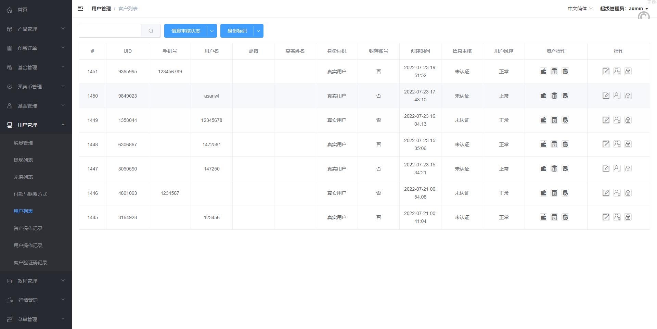Click the blocked coins icon for UID 1358044
This screenshot has width=657, height=329.
click(565, 120)
